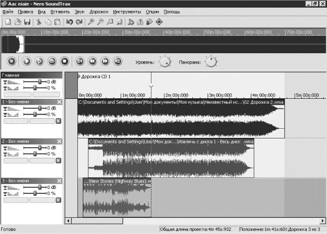This screenshot has height=234, width=327.
Task: Click the New document icon
Action: 8,22
